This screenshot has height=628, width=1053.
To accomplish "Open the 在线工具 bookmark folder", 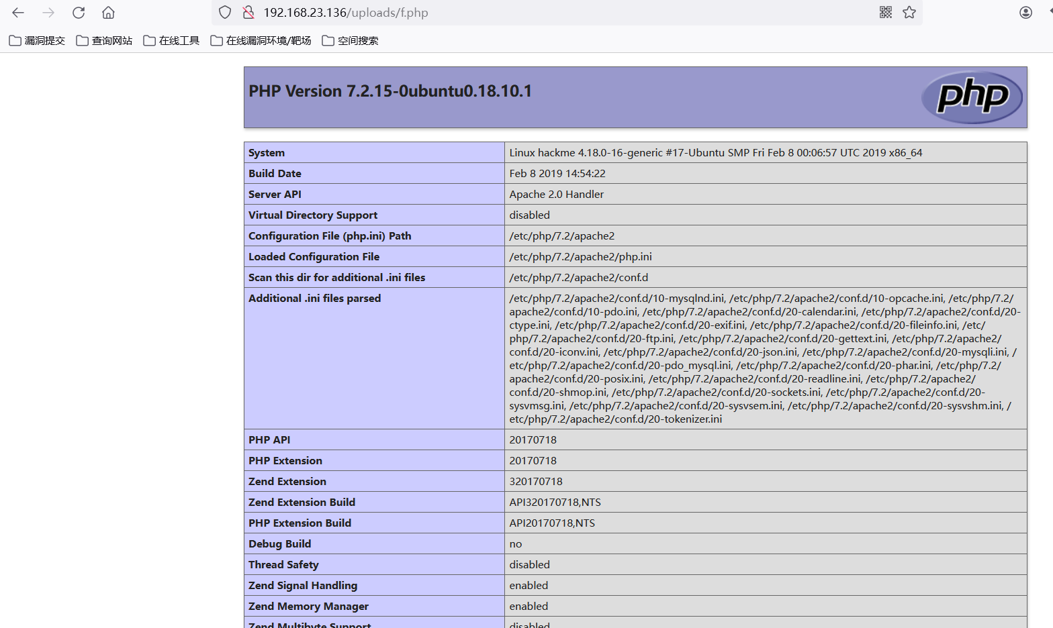I will point(171,41).
